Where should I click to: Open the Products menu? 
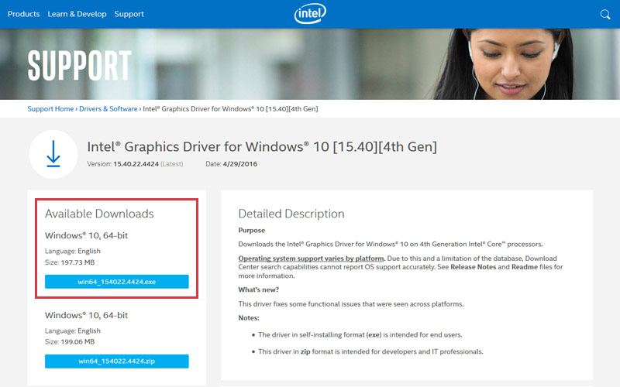click(24, 14)
